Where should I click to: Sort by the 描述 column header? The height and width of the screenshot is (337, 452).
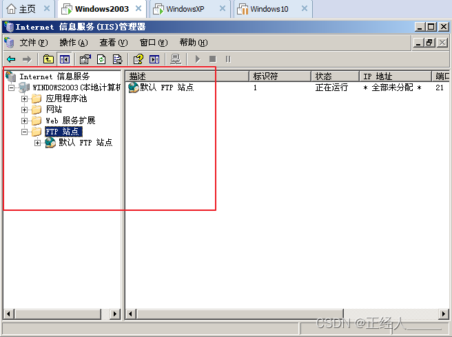(187, 76)
